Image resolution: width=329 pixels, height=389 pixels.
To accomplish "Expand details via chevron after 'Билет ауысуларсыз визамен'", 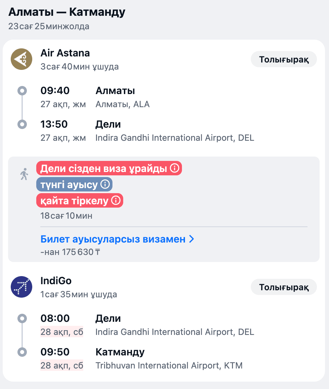I will click(x=191, y=239).
